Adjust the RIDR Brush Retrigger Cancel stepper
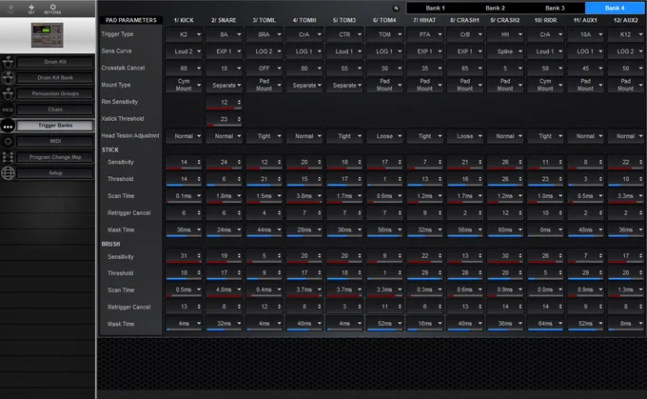The width and height of the screenshot is (647, 399). (x=560, y=307)
